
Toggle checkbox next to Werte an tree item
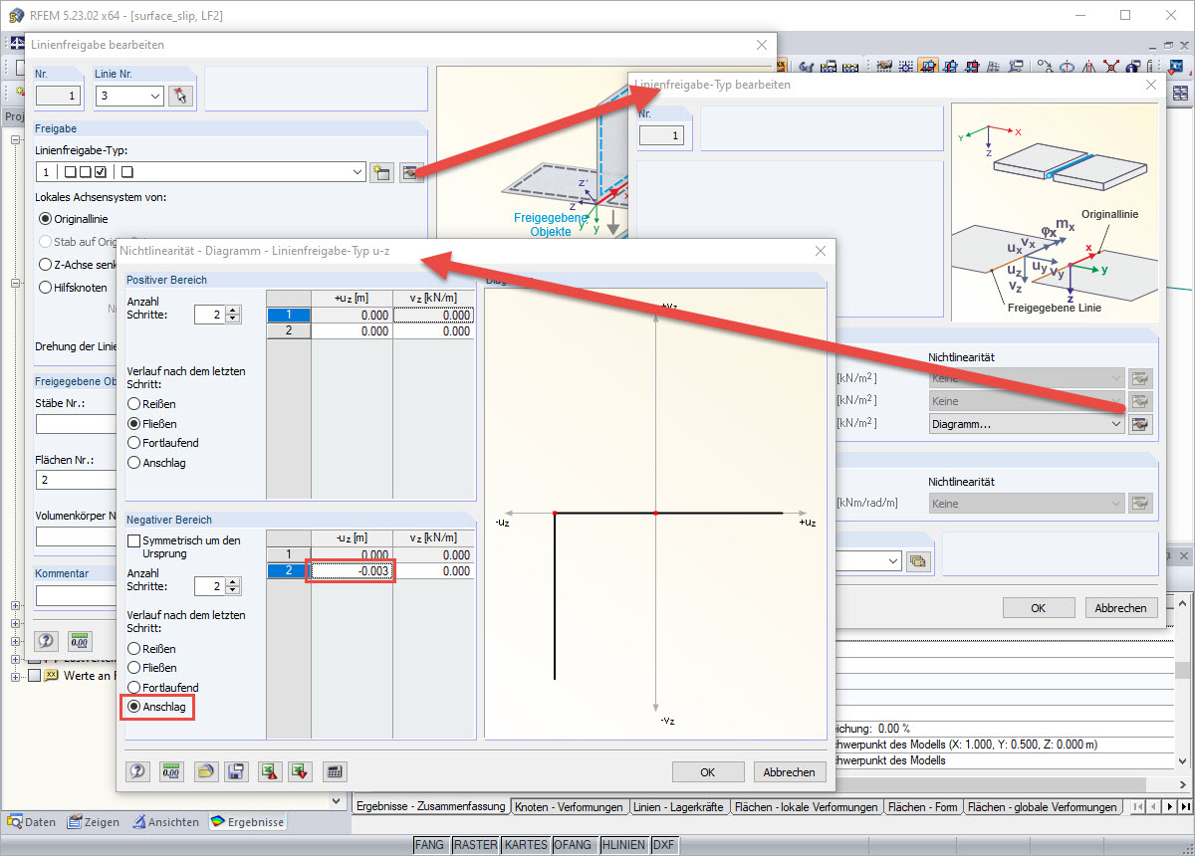click(35, 676)
